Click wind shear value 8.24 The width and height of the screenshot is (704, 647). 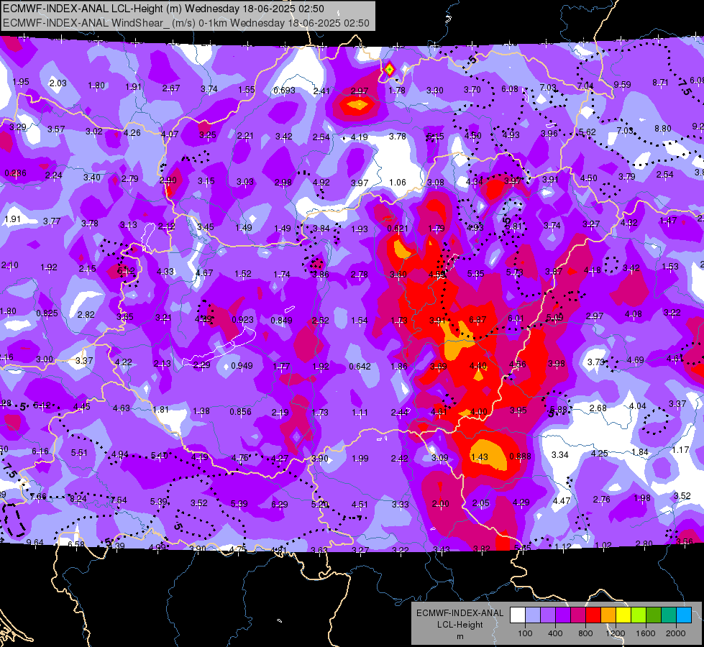tap(78, 498)
